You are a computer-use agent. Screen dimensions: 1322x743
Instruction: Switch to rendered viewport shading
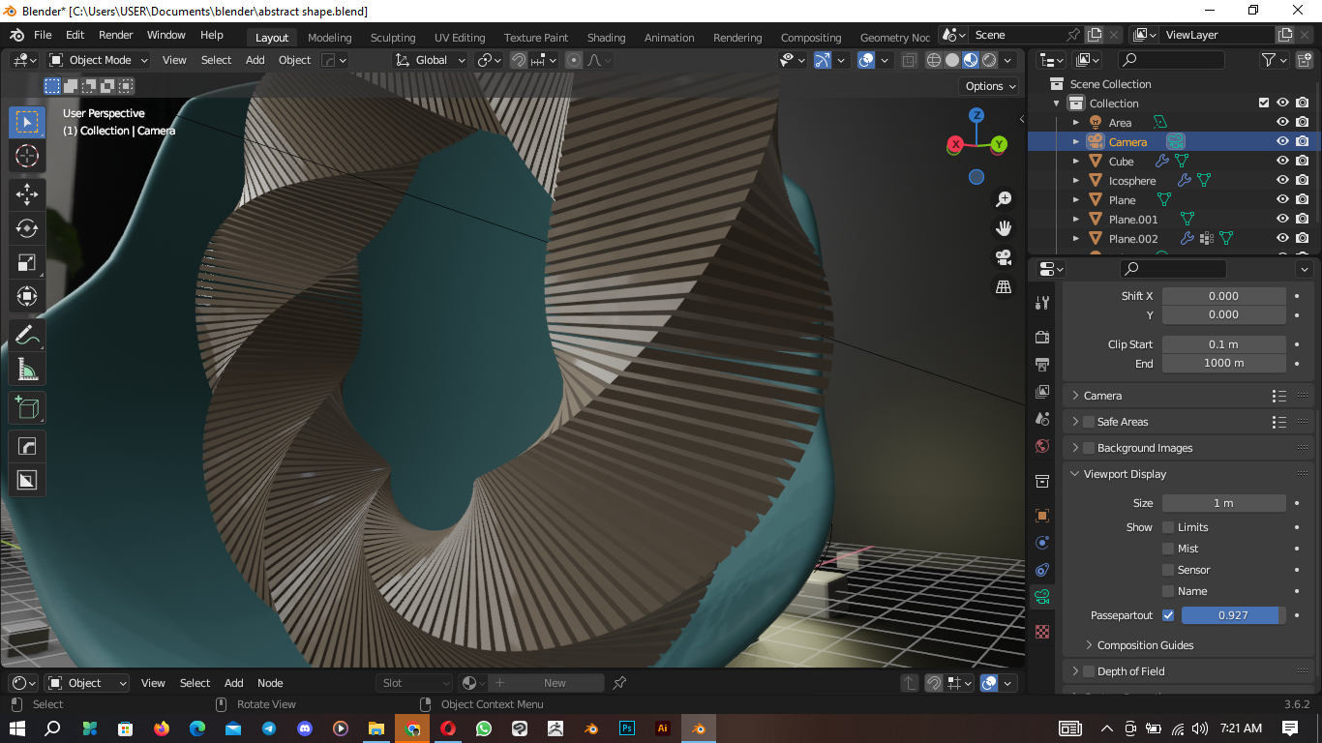click(x=989, y=60)
